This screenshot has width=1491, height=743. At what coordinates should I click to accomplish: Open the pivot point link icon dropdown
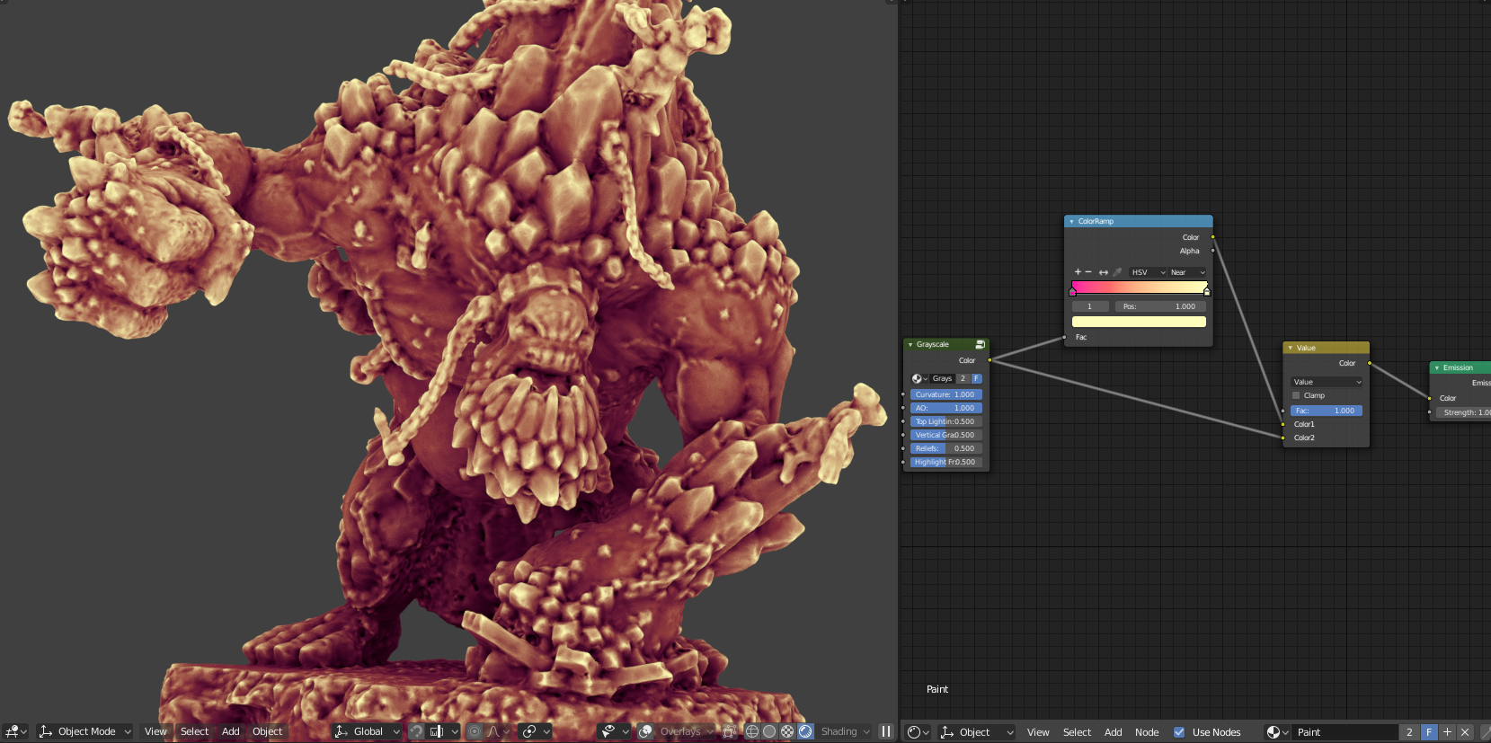[x=536, y=731]
